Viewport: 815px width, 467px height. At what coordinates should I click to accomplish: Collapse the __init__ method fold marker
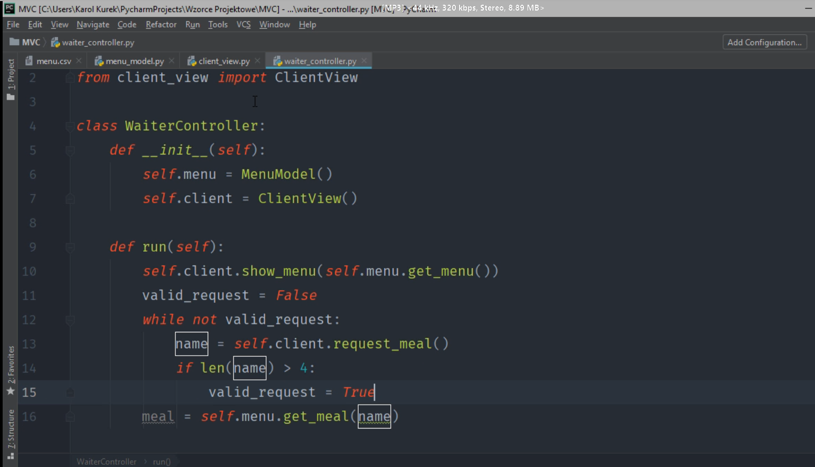point(70,150)
